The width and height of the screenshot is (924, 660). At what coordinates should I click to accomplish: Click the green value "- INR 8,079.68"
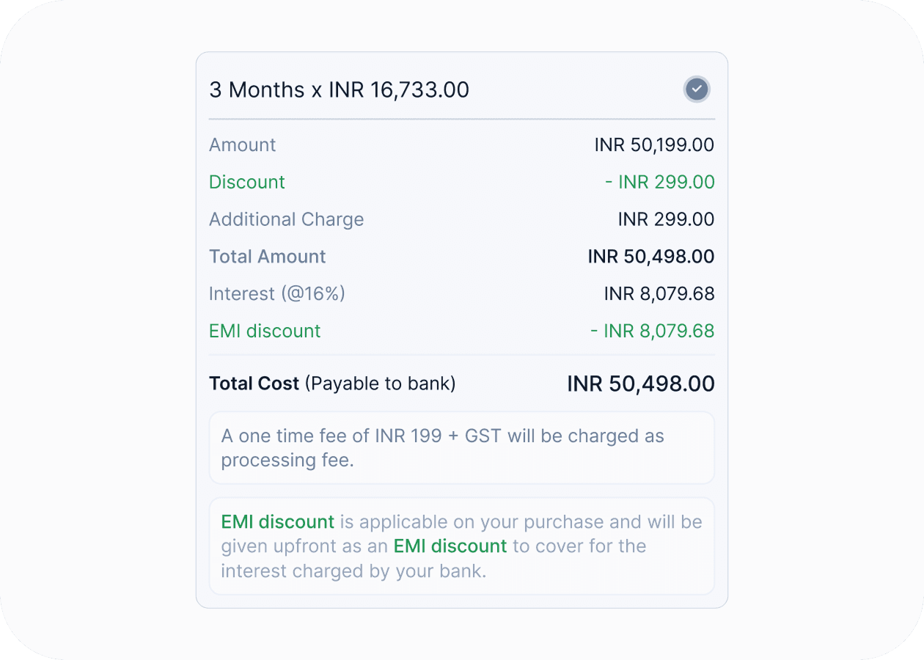click(652, 331)
